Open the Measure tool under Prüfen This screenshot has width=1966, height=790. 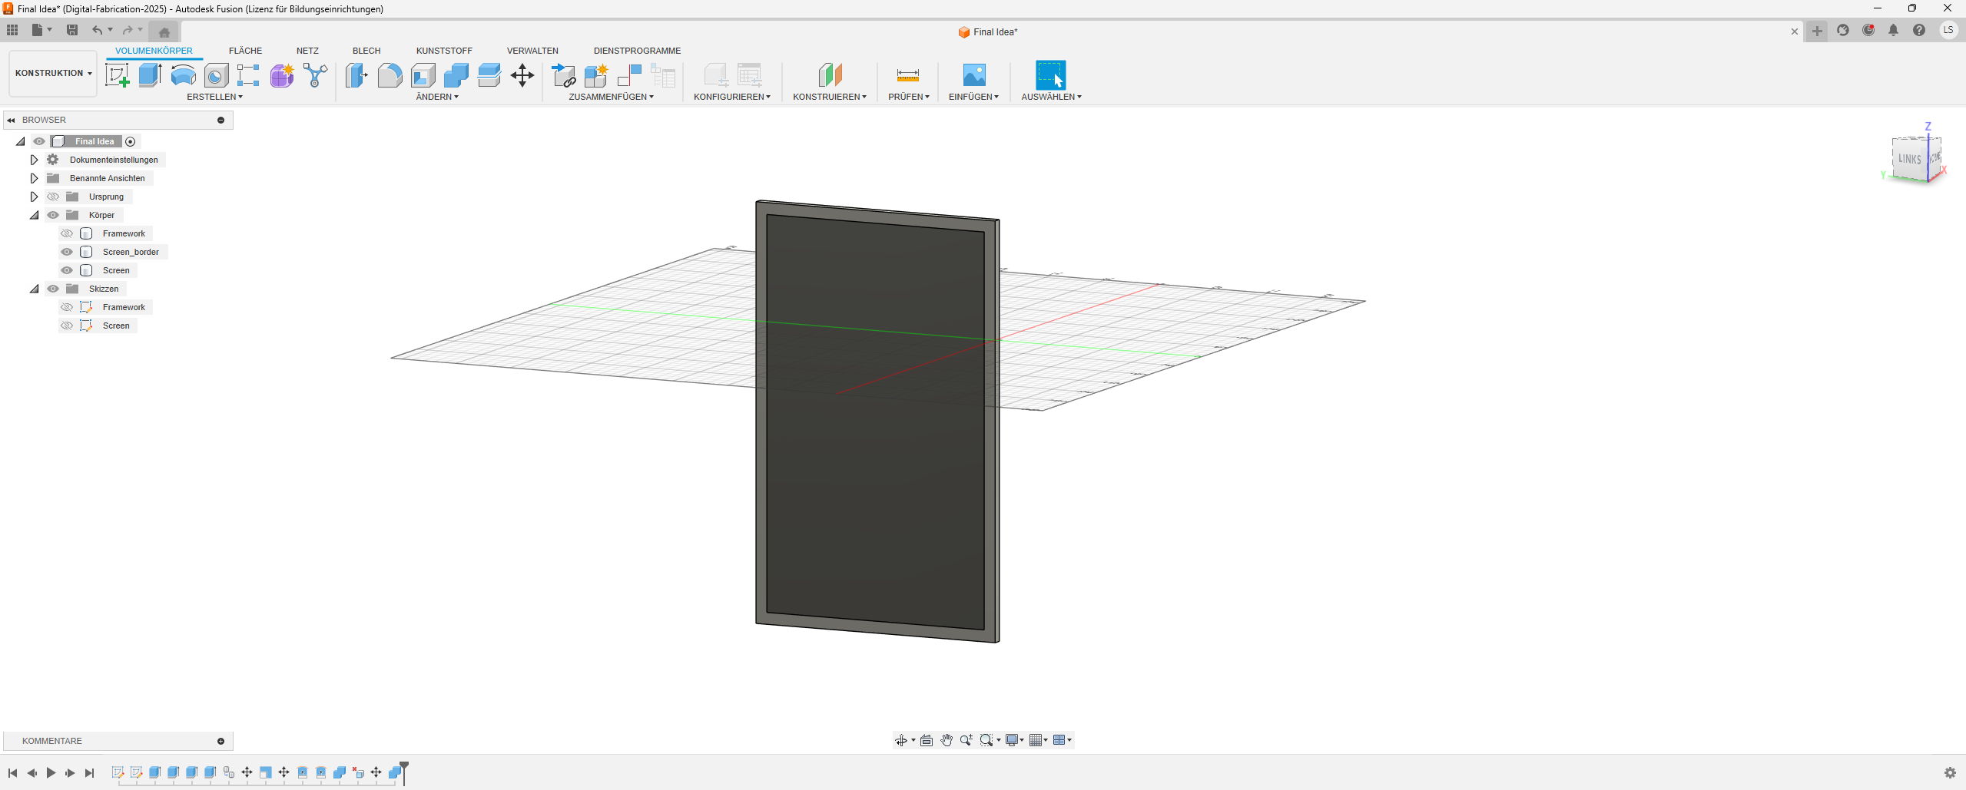click(907, 75)
